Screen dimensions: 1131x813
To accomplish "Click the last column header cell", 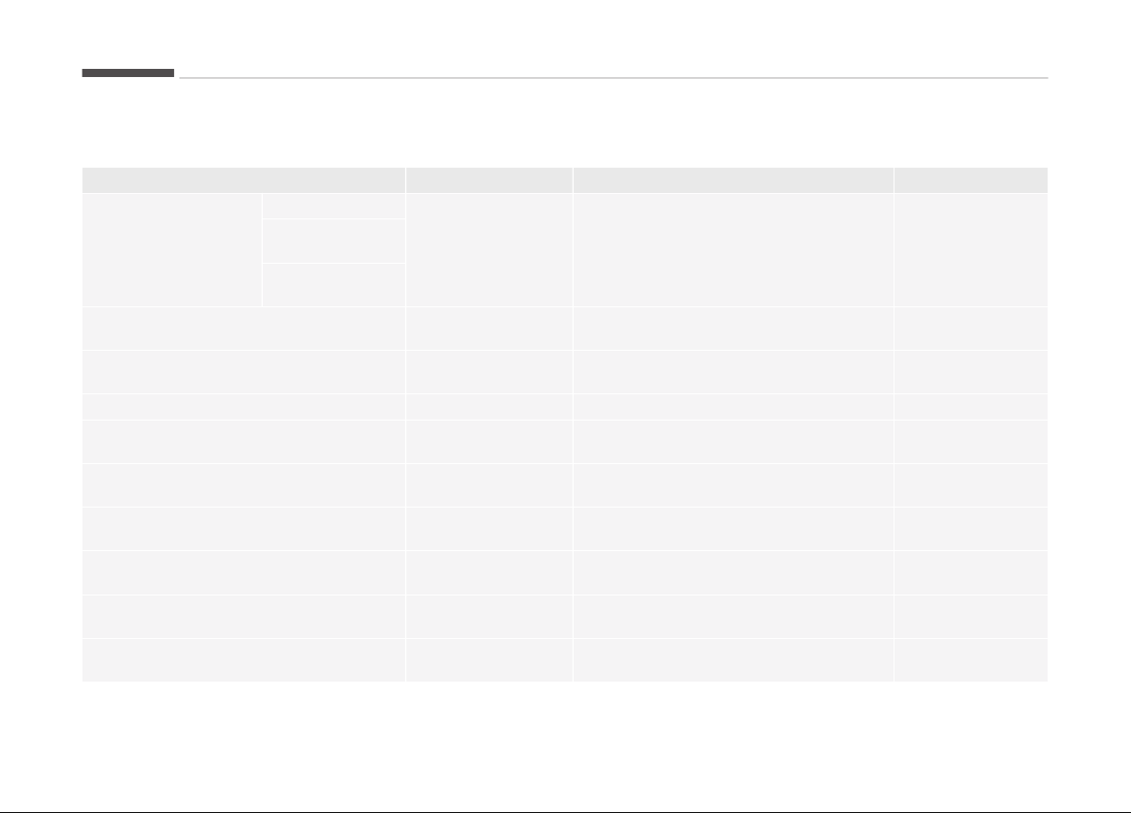I will coord(971,179).
